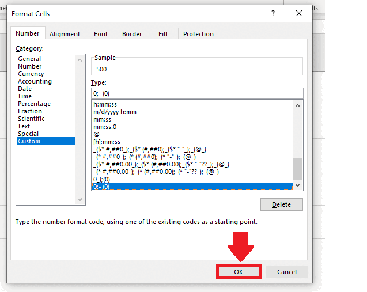This screenshot has height=292, width=367.
Task: Click the Type list scroll up arrow
Action: tap(297, 105)
